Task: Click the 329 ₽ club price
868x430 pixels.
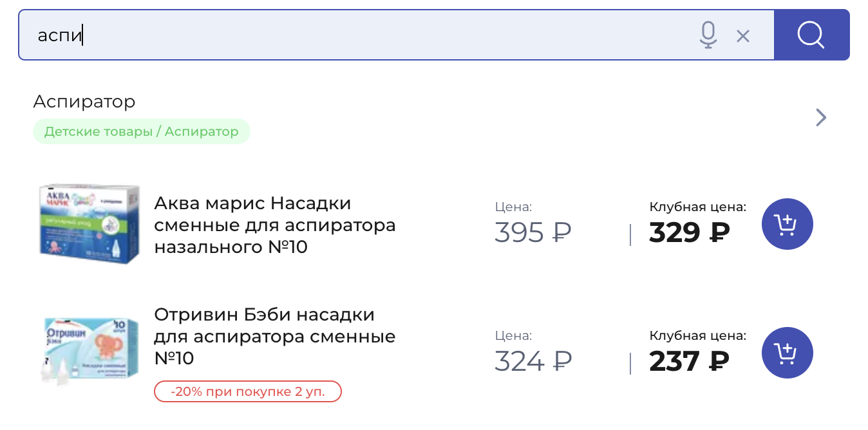Action: click(x=689, y=232)
